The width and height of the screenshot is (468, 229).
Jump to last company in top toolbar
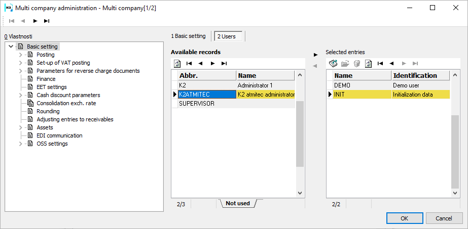[x=47, y=21]
